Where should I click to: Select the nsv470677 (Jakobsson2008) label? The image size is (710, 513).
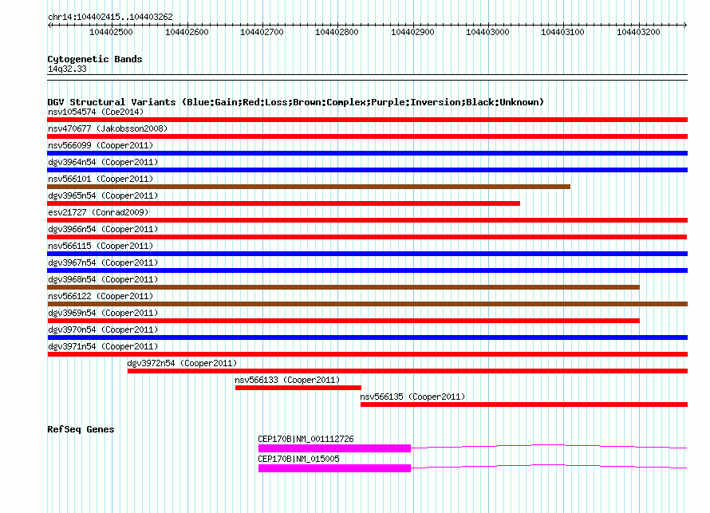point(108,128)
